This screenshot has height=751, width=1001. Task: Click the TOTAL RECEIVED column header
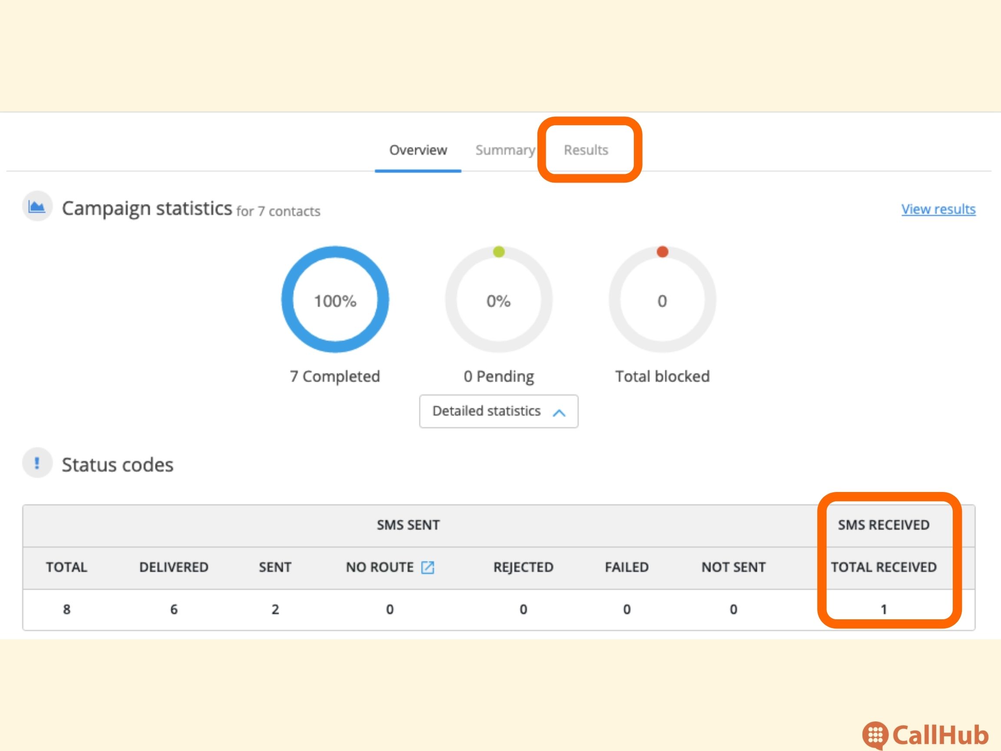coord(883,567)
